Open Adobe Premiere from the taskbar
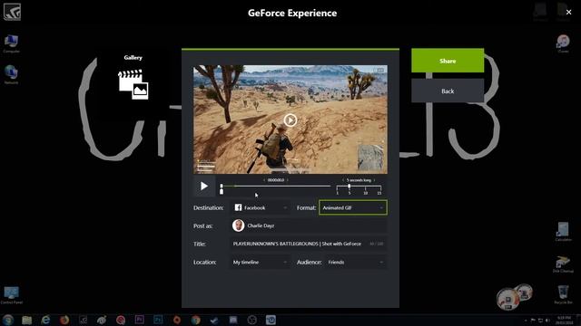The width and height of the screenshot is (581, 326). click(x=139, y=320)
